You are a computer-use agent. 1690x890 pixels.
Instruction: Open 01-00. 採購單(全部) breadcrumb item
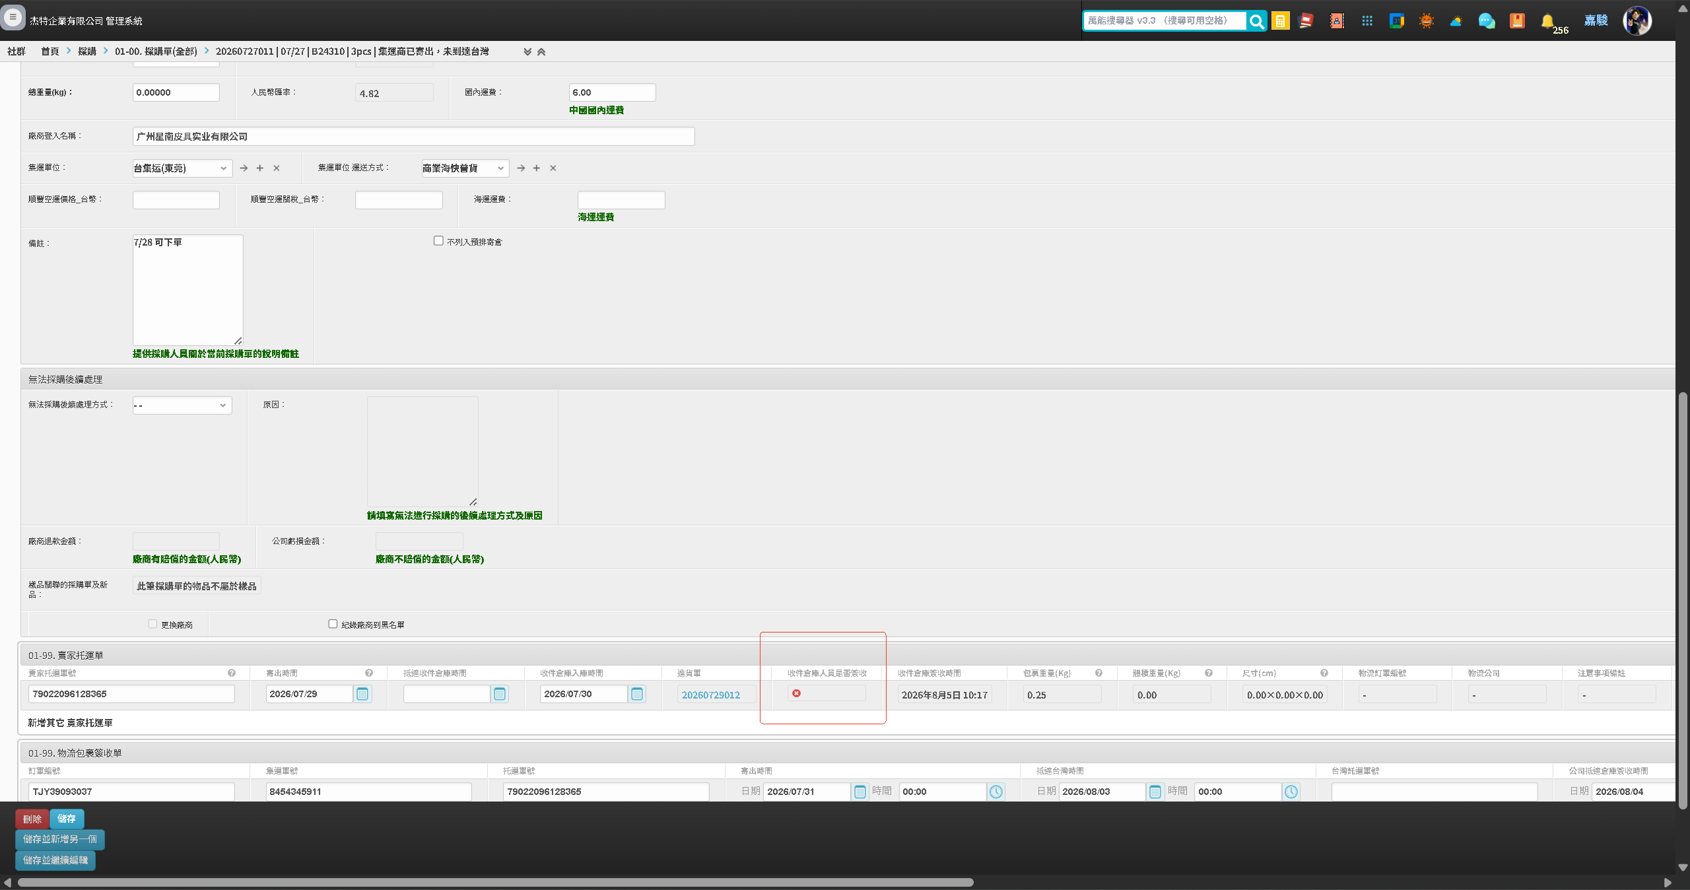coord(156,51)
